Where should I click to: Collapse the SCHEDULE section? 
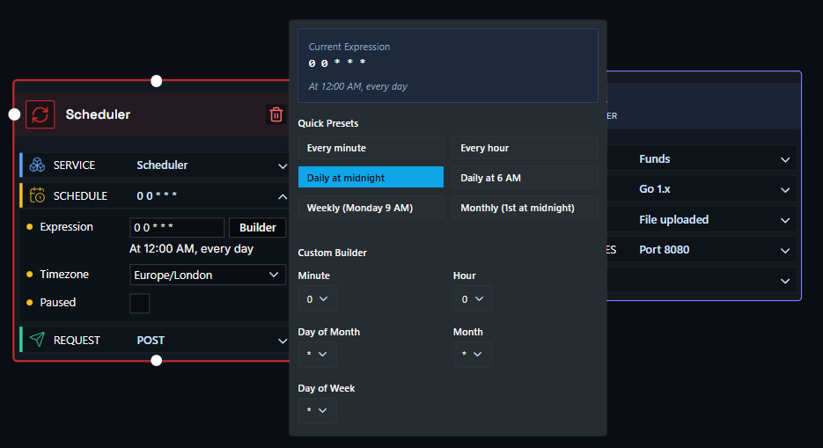(x=283, y=197)
